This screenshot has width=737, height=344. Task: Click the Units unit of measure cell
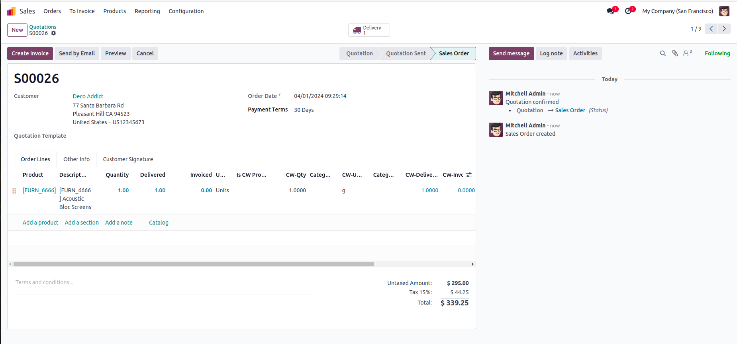pos(222,190)
